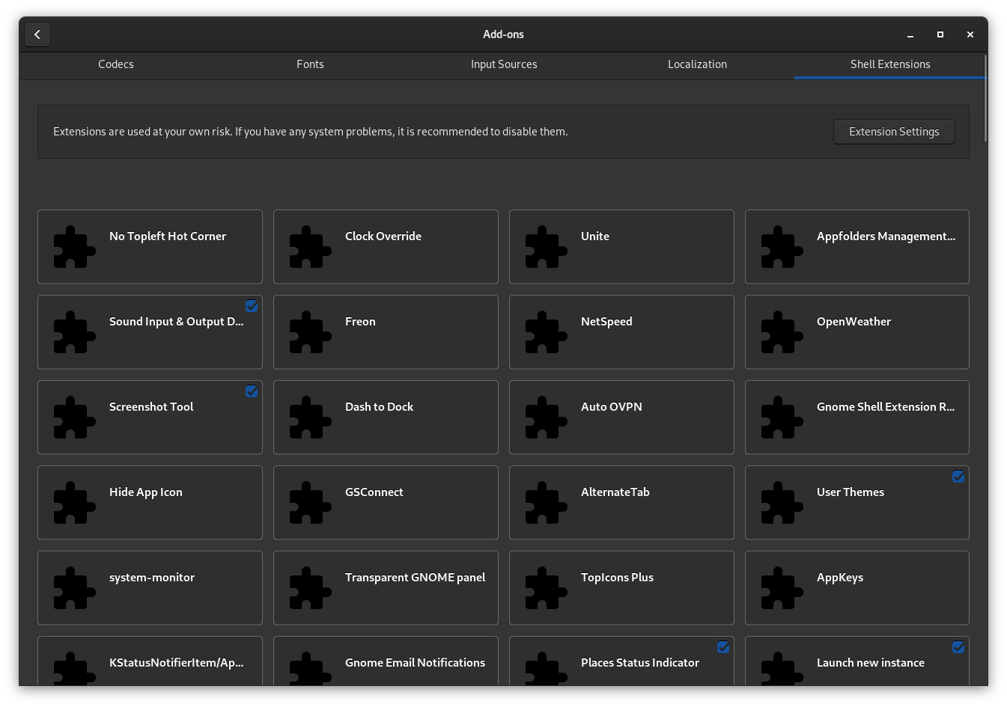Click the back arrow button in header
This screenshot has height=707, width=1007.
[37, 34]
